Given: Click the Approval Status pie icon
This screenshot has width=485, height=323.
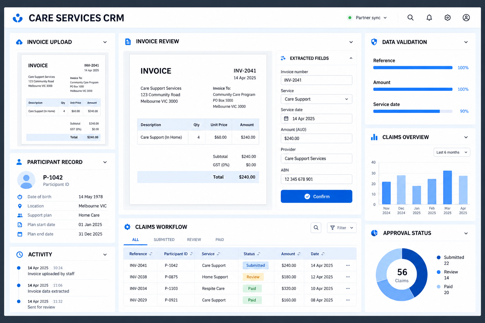Looking at the screenshot, I should point(374,233).
